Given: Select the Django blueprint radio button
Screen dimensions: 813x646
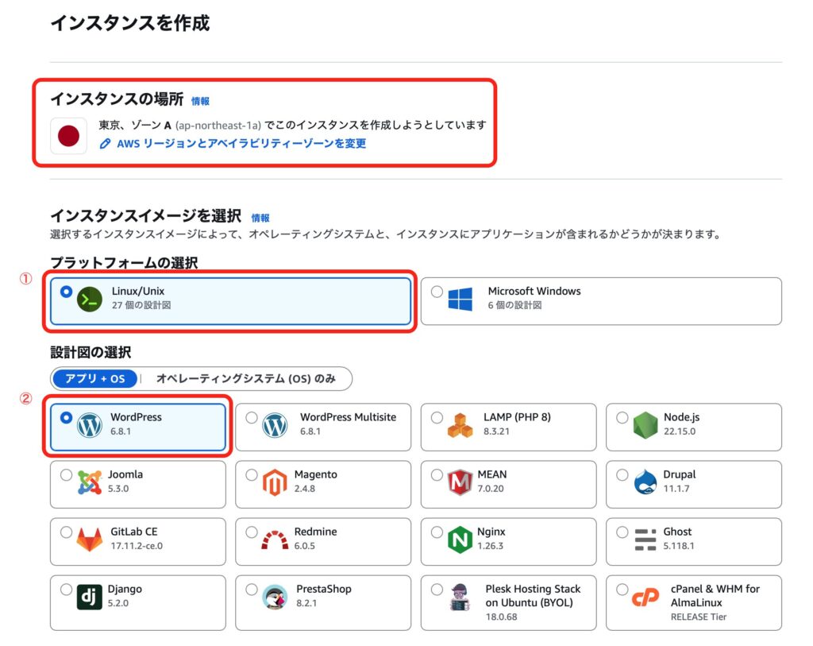Looking at the screenshot, I should tap(66, 590).
